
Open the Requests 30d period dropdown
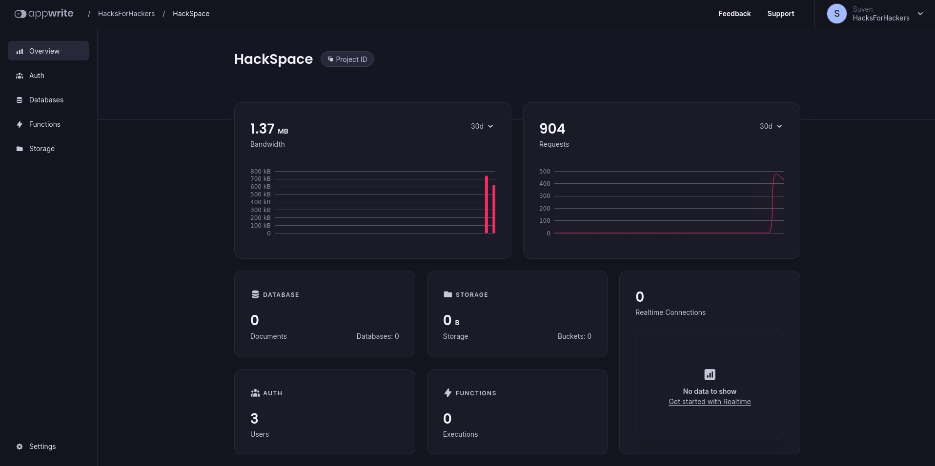coord(771,126)
